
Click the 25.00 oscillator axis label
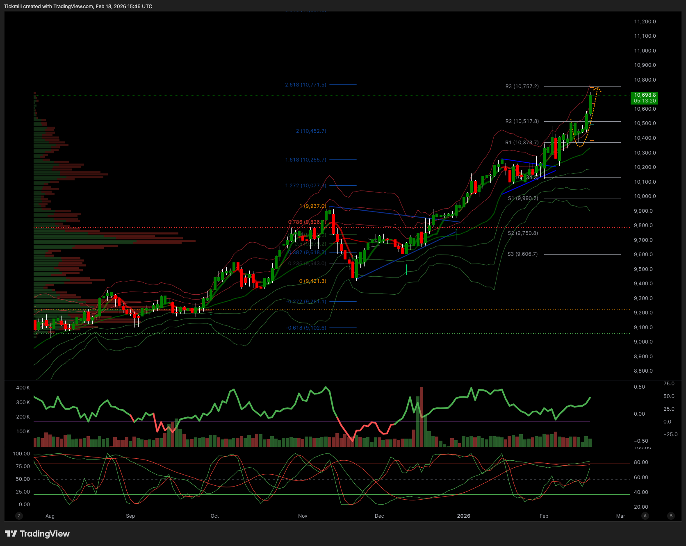coord(23,492)
